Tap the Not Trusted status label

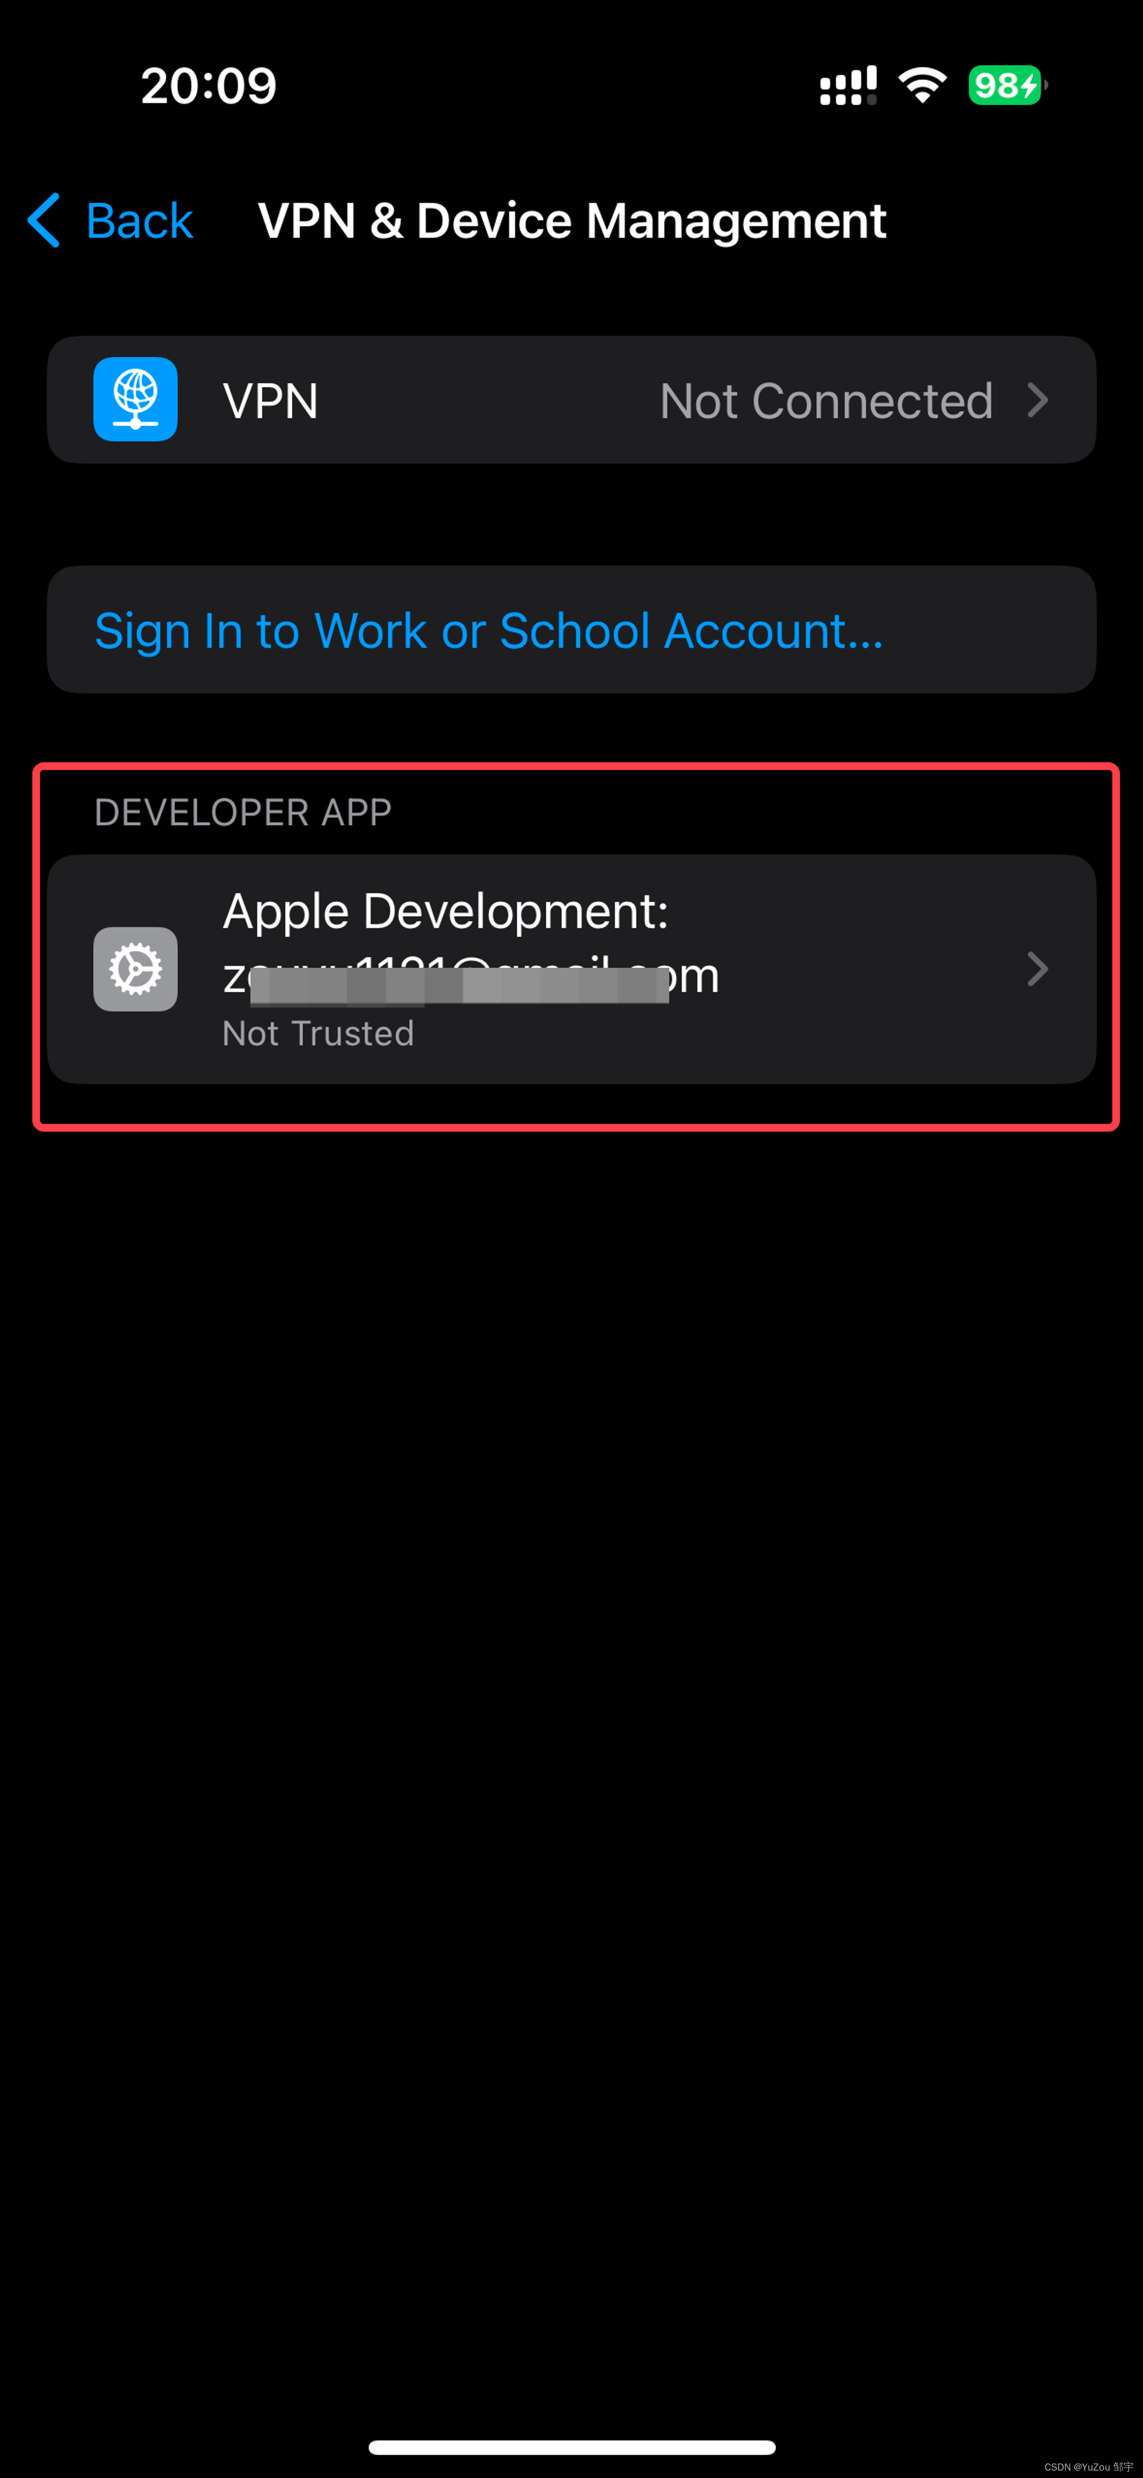[x=318, y=1033]
